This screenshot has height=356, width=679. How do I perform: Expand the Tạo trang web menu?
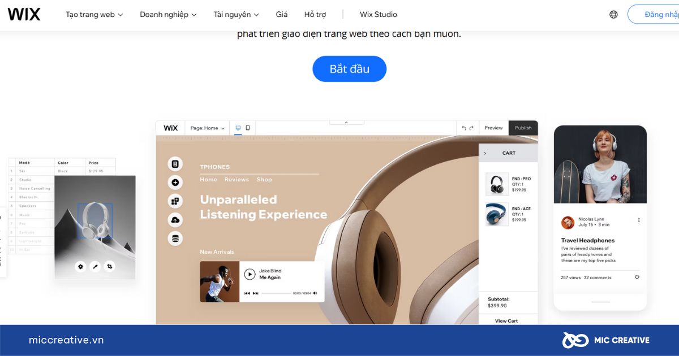(x=94, y=15)
